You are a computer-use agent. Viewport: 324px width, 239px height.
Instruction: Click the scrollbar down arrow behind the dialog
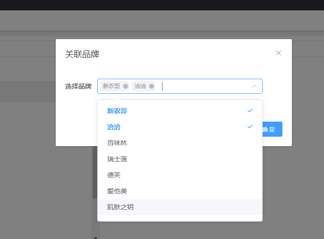(x=96, y=237)
